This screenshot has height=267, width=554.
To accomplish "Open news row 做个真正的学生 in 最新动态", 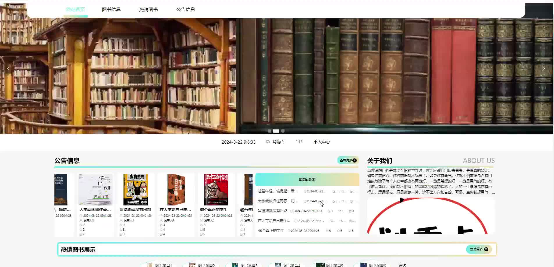I will [307, 231].
